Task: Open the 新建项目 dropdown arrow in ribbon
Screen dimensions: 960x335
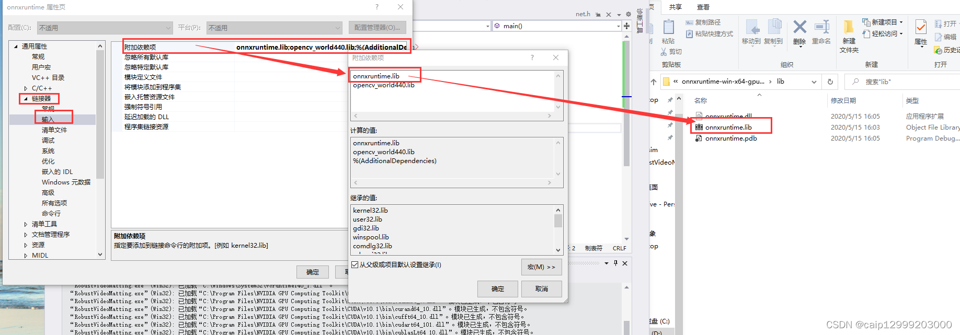Action: 901,22
